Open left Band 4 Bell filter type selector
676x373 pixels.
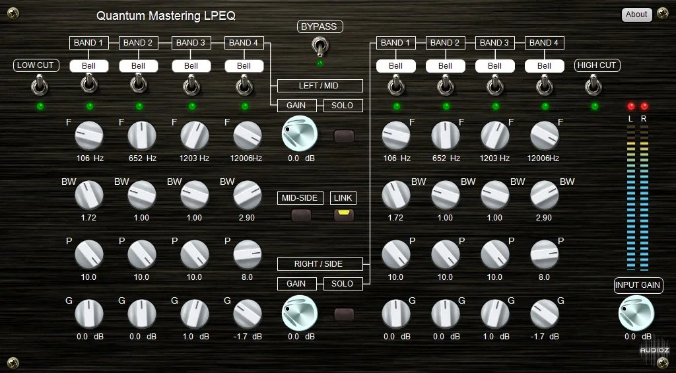tap(244, 66)
